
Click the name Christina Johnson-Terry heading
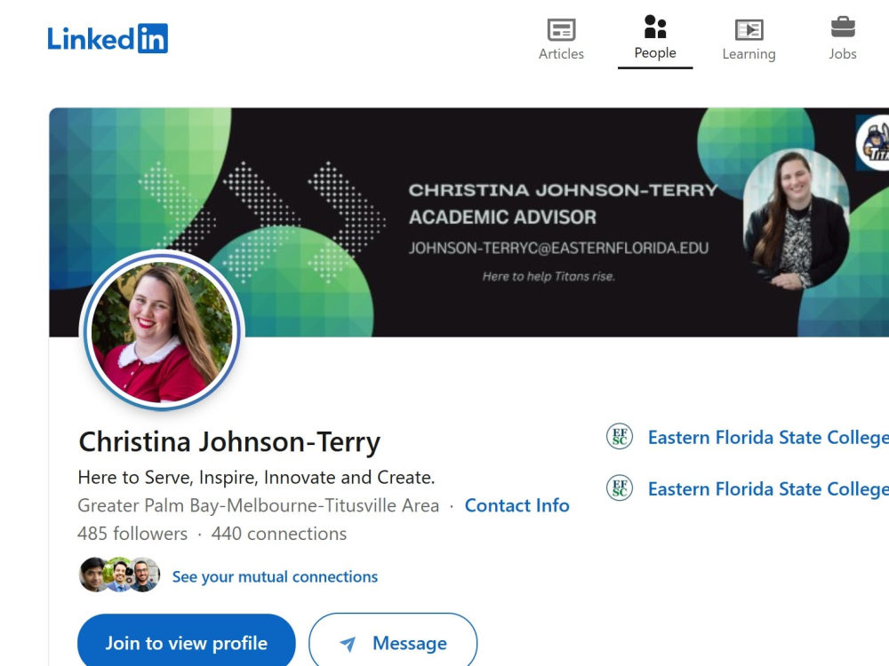coord(229,441)
